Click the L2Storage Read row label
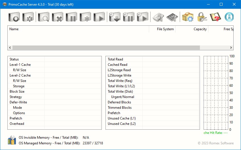Screen dimensions: 241x150 tap(119, 70)
